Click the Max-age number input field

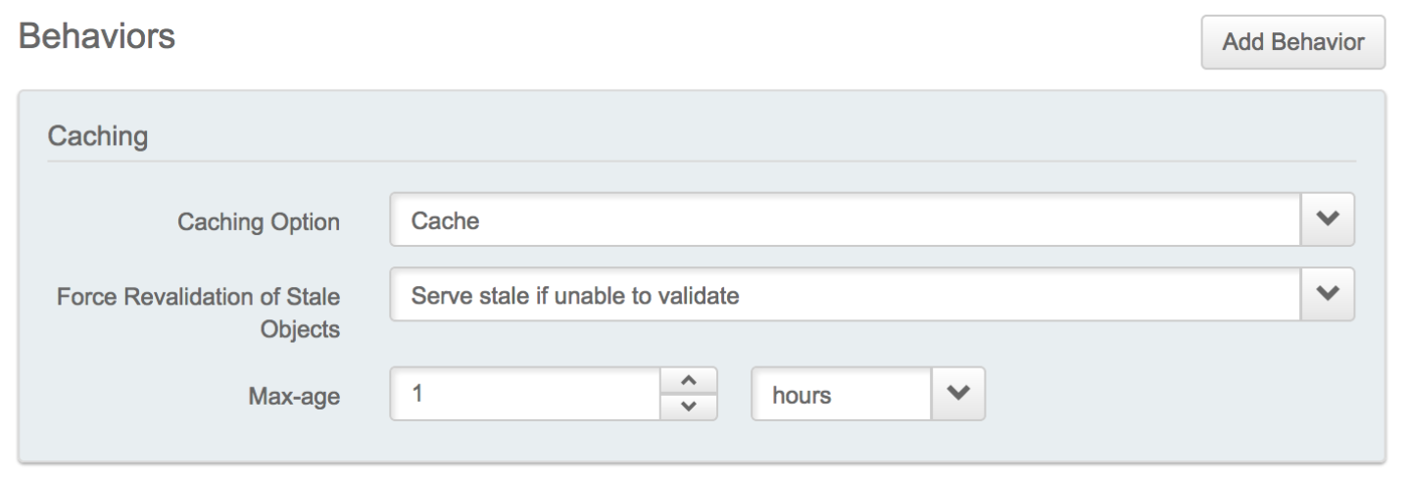525,394
